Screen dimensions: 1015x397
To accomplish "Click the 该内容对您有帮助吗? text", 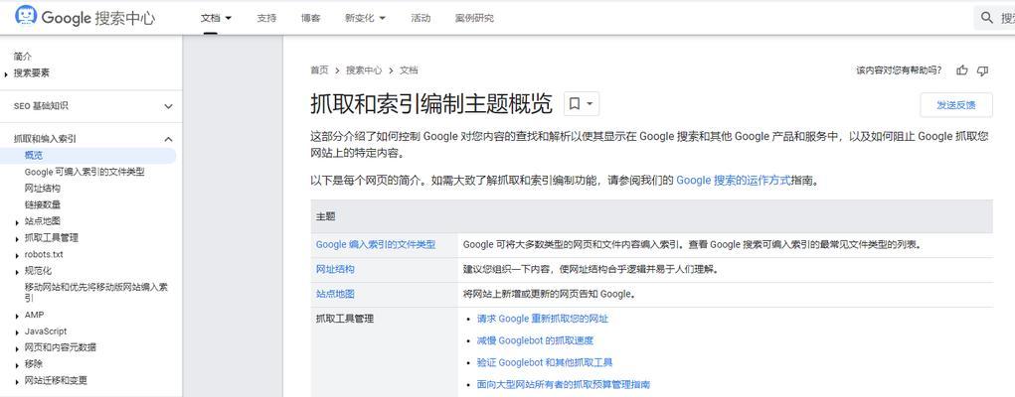I will tap(899, 70).
